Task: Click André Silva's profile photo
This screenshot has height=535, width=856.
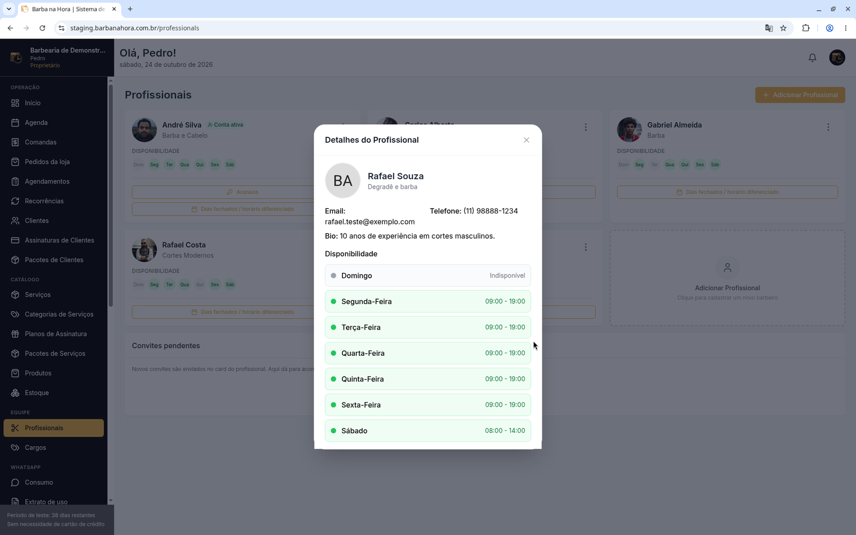Action: (144, 130)
